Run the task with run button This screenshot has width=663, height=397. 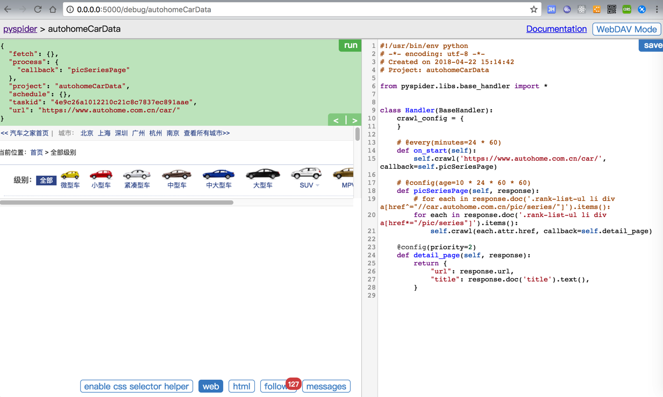(x=350, y=45)
